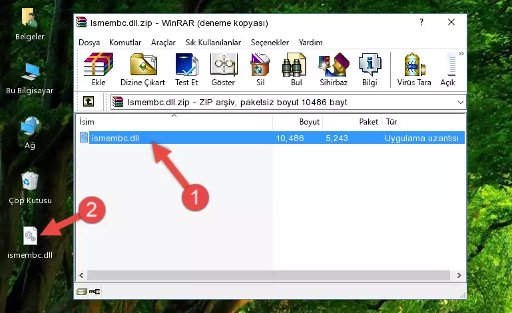Click the Açık comment toolbar icon
512x313 pixels.
(451, 65)
